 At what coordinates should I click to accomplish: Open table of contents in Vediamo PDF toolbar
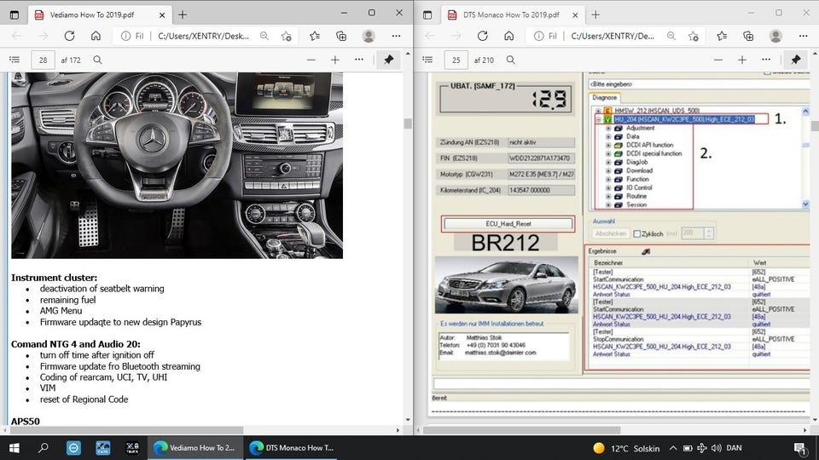[x=14, y=60]
